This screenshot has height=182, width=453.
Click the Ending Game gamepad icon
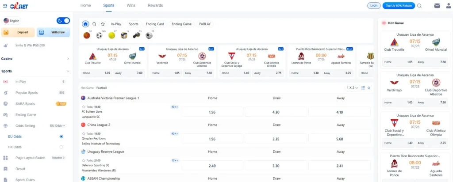[x=5, y=115]
